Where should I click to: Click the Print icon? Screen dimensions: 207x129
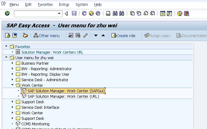click(108, 13)
